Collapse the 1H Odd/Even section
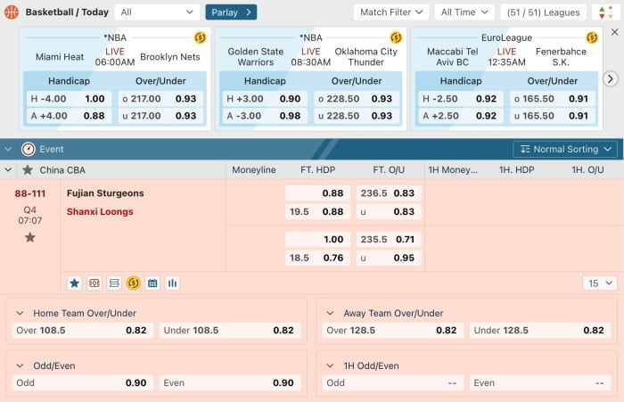 point(330,365)
